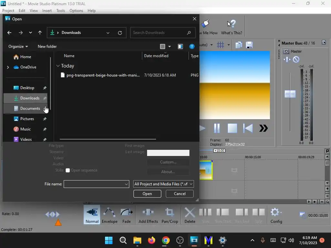Image resolution: width=331 pixels, height=248 pixels.
Task: Select Home in the navigation pane
Action: point(25,57)
